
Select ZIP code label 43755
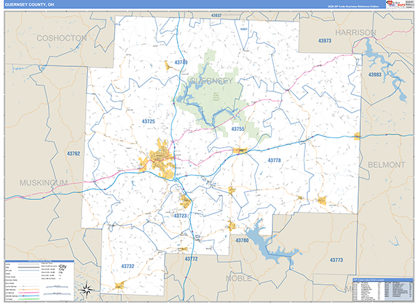click(x=238, y=129)
